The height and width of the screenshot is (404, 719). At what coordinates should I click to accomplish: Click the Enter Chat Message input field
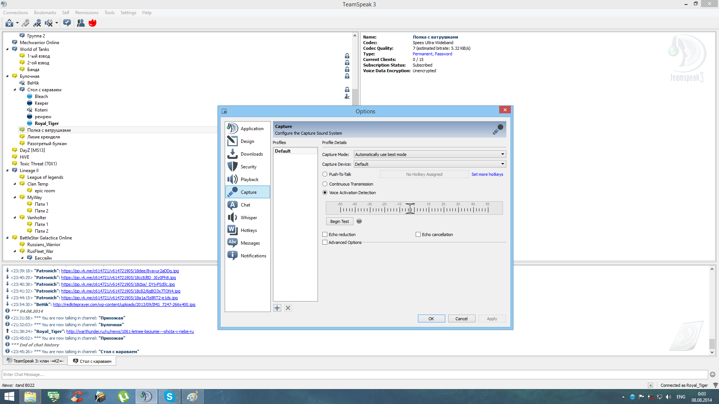tap(355, 374)
